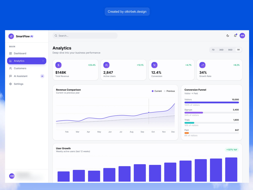This screenshot has width=253, height=190.
Task: Click the data point marker on revenue chart
Action: pos(149,112)
